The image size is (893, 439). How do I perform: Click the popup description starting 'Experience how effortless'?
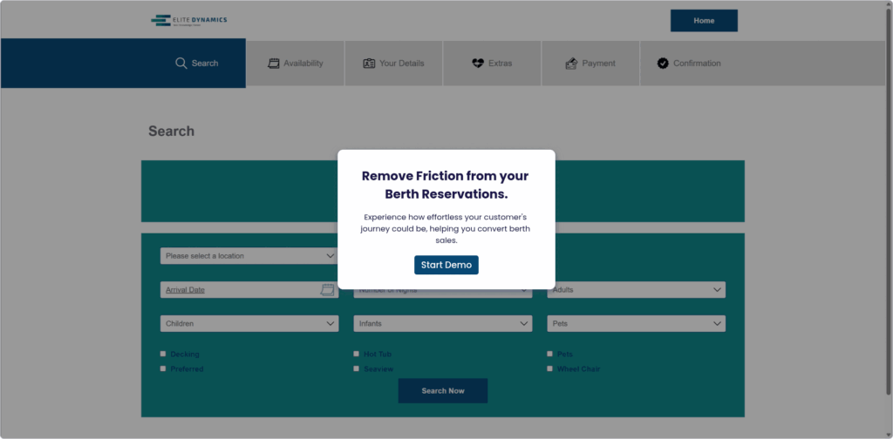pyautogui.click(x=446, y=228)
